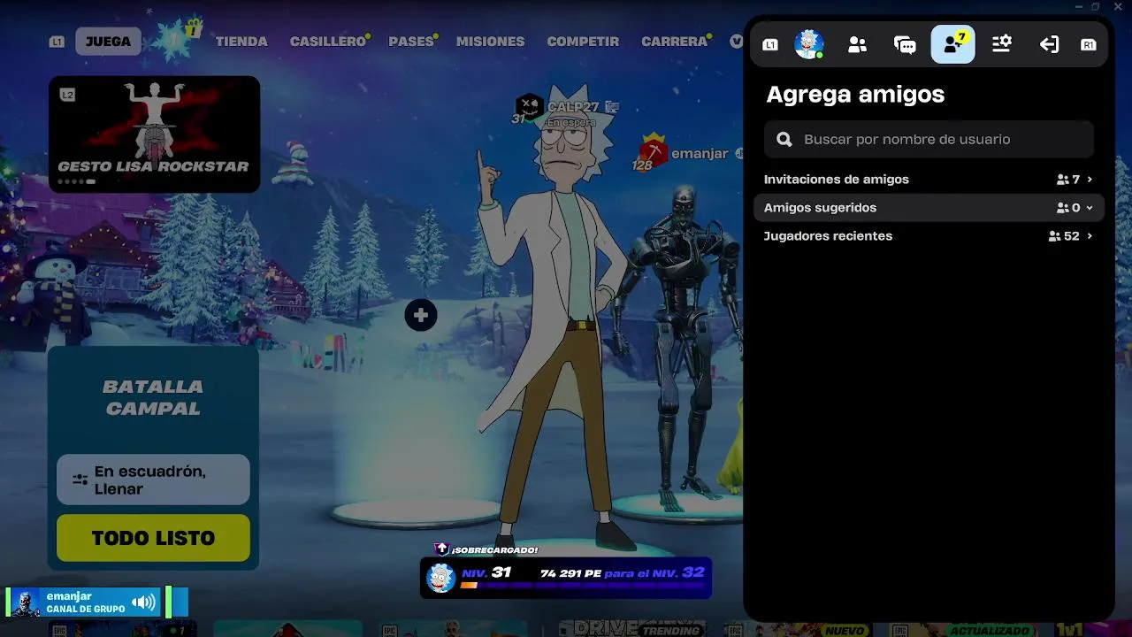Click the BATALLA CAMPAL mode title
The height and width of the screenshot is (637, 1132).
point(153,397)
